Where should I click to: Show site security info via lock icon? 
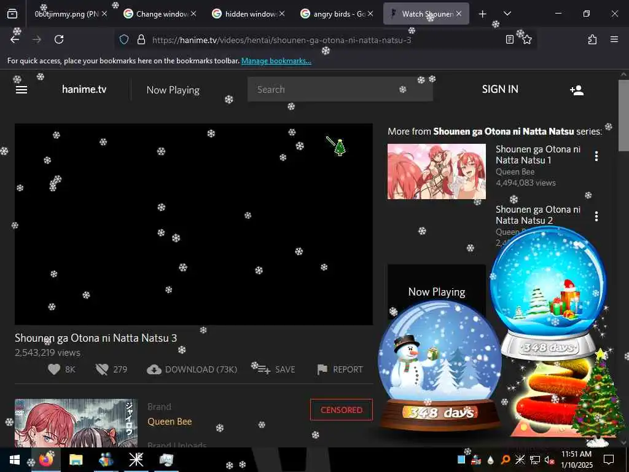pyautogui.click(x=141, y=39)
